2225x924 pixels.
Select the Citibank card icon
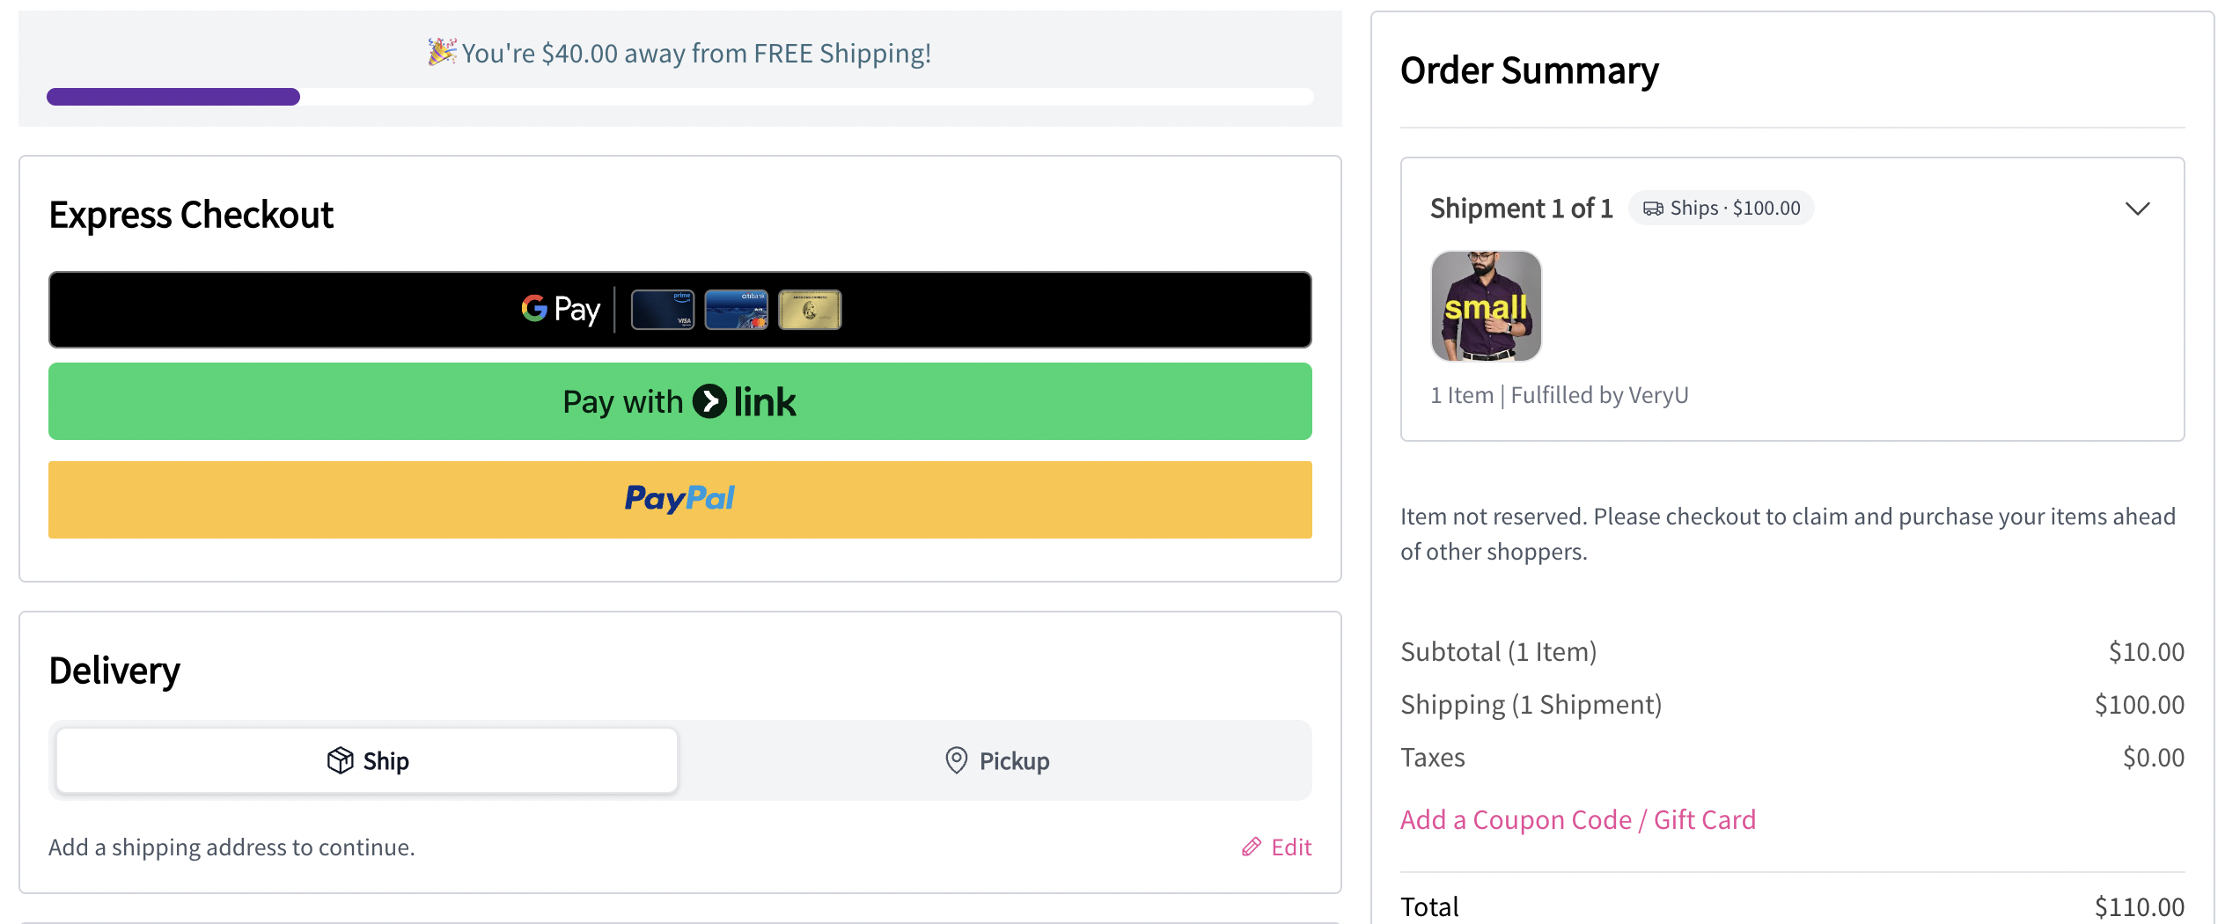tap(737, 310)
